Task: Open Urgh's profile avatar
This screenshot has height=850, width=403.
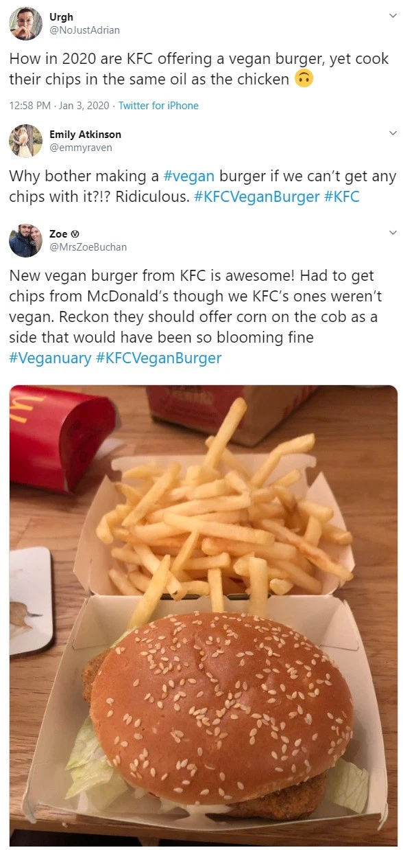Action: [25, 23]
